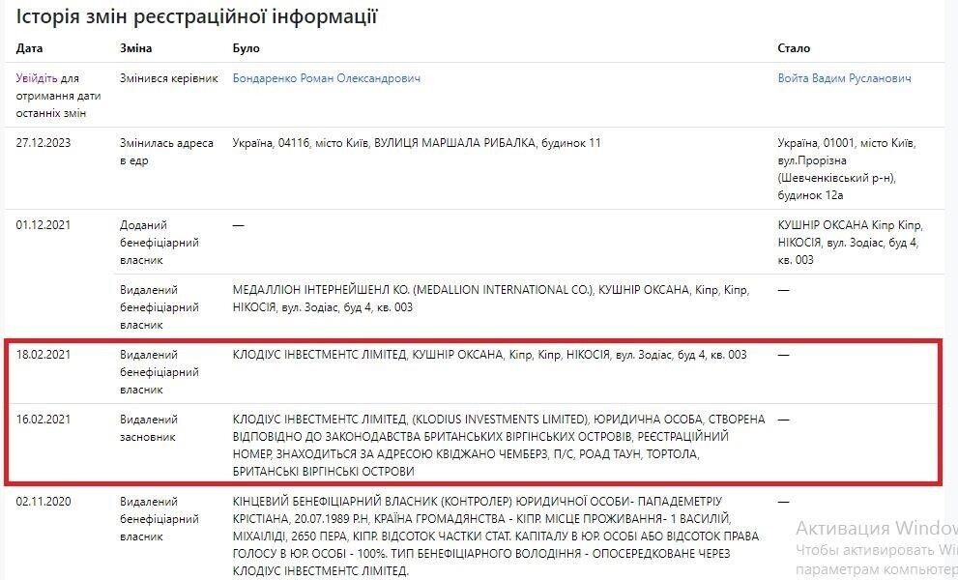This screenshot has height=580, width=958.
Task: Click the 'Змінився керівник' change cell
Action: 168,78
